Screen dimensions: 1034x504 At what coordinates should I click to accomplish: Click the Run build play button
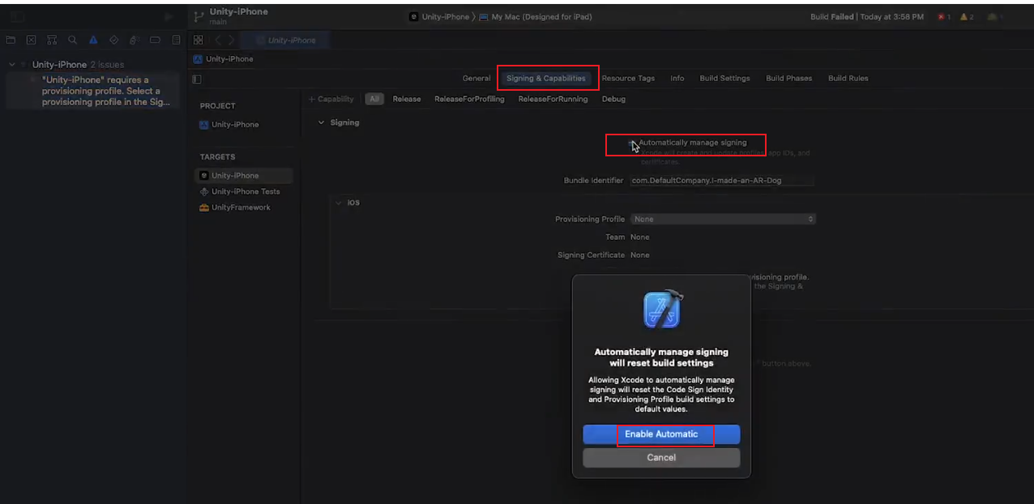coord(169,16)
